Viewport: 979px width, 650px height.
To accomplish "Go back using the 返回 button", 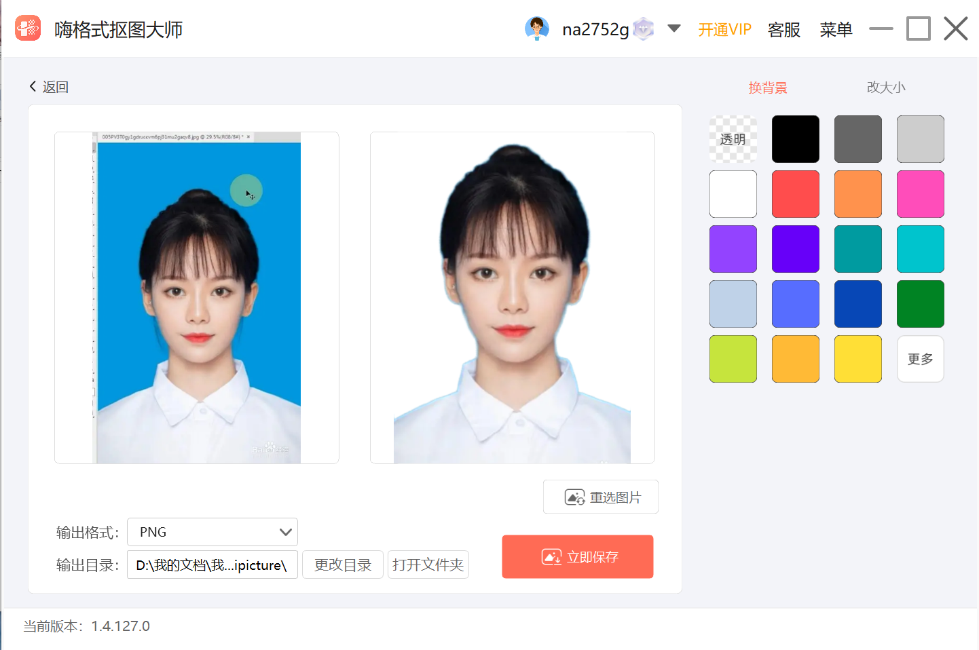I will tap(49, 87).
